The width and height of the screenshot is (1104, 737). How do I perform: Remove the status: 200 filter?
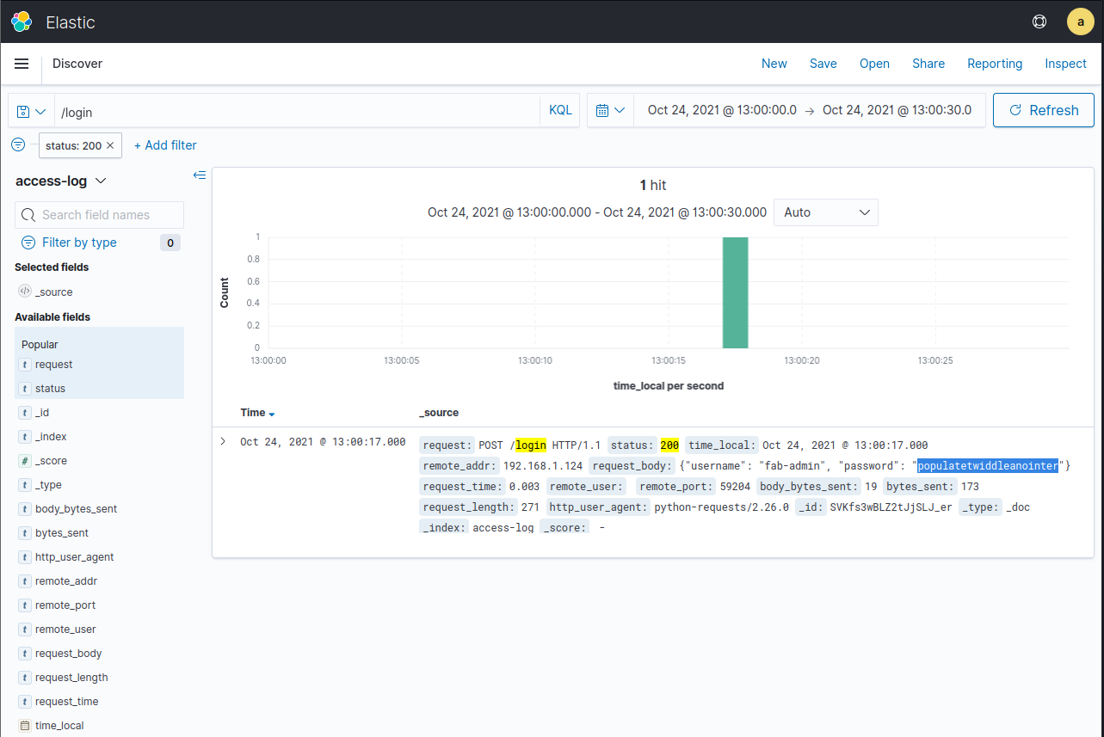pos(110,145)
